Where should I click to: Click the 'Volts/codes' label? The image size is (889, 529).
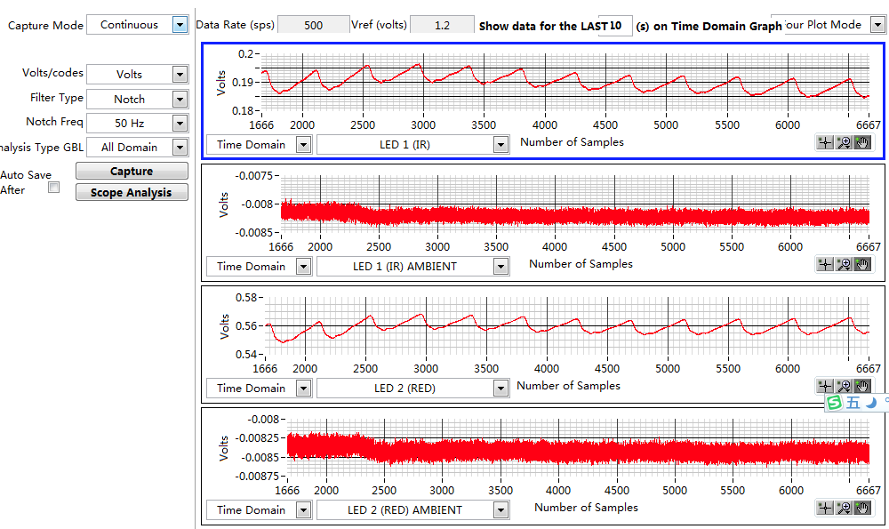(x=52, y=73)
